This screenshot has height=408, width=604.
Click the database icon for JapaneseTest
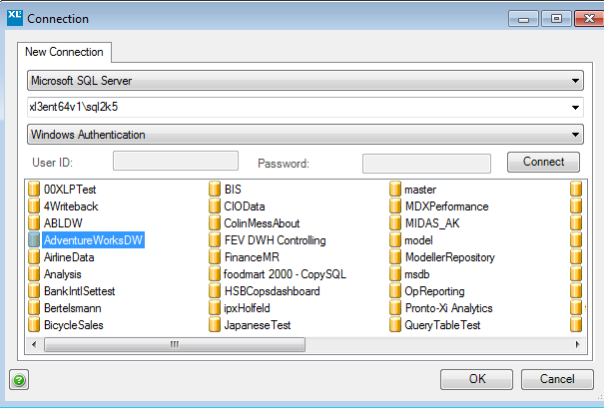[215, 325]
